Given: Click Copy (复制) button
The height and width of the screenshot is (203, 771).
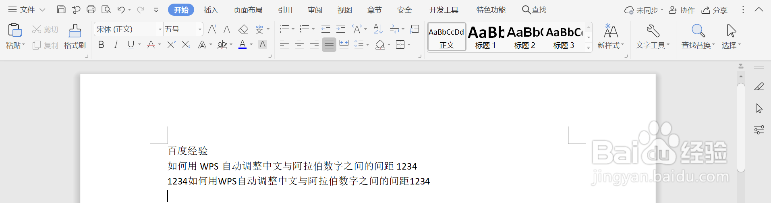Looking at the screenshot, I should [46, 45].
